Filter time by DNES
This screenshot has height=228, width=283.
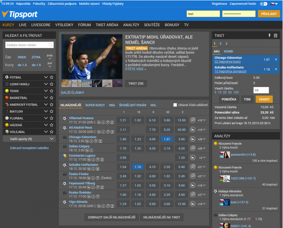[22, 57]
